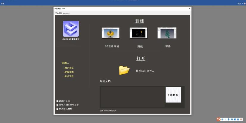Image resolution: width=246 pixels, height=123 pixels.
Task: Create a new 3D设计环境 scene
Action: tap(110, 33)
